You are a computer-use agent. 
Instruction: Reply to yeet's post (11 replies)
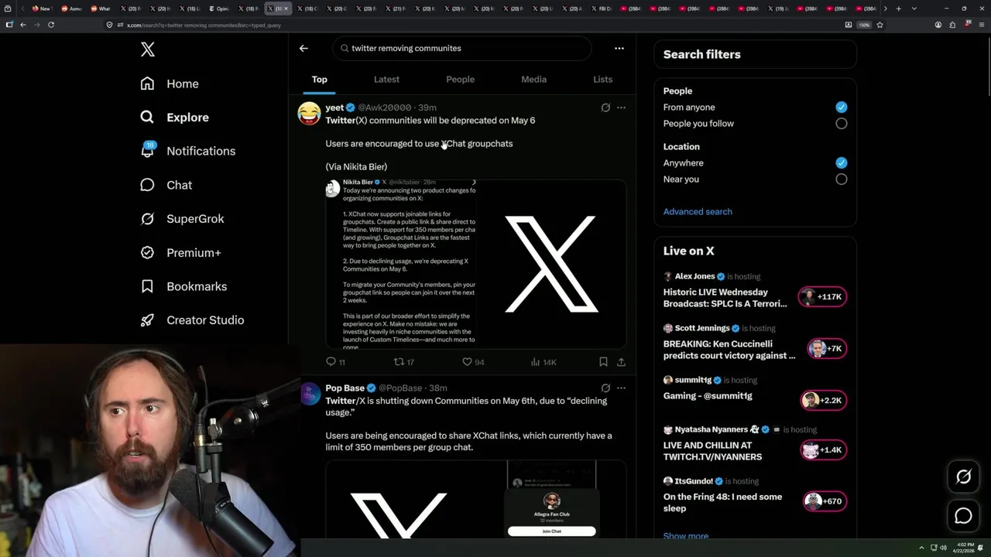coord(335,362)
